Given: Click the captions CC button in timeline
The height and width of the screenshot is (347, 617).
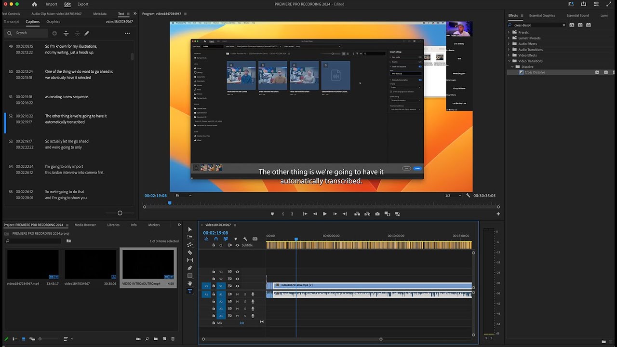Looking at the screenshot, I should (x=255, y=239).
